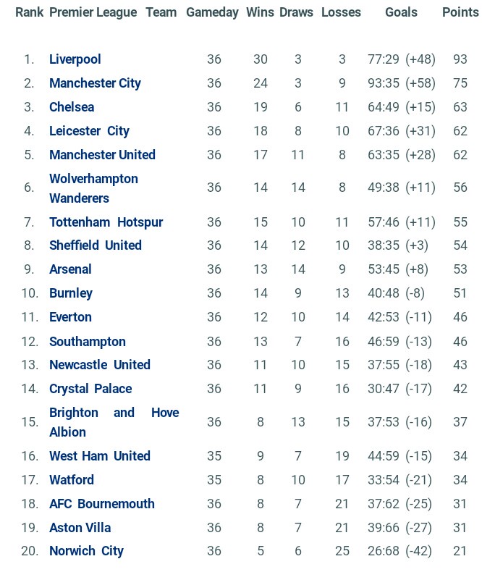Open the Liverpool team link
This screenshot has width=482, height=572.
pos(75,59)
